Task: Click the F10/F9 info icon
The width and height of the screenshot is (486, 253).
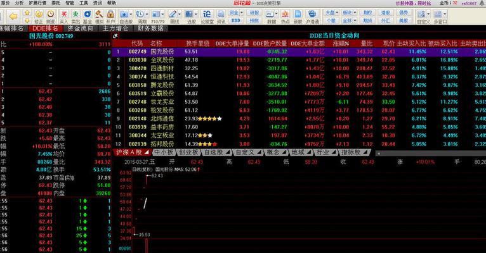Action: pyautogui.click(x=156, y=14)
